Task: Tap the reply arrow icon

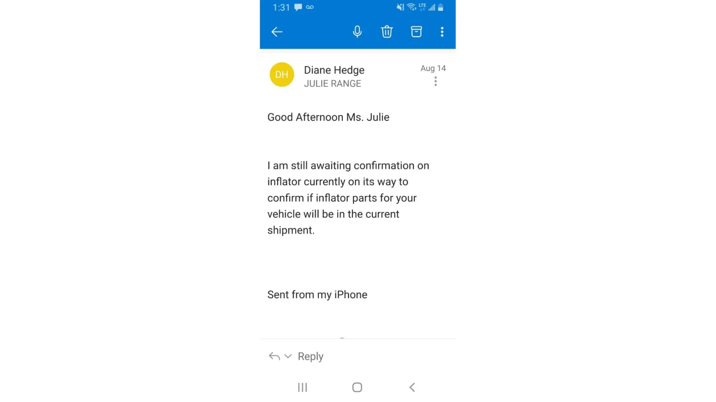Action: [274, 357]
